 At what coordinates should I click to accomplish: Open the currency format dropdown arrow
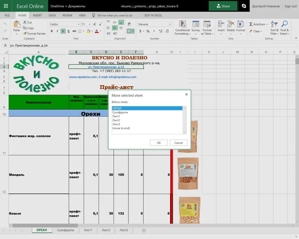pos(144,31)
